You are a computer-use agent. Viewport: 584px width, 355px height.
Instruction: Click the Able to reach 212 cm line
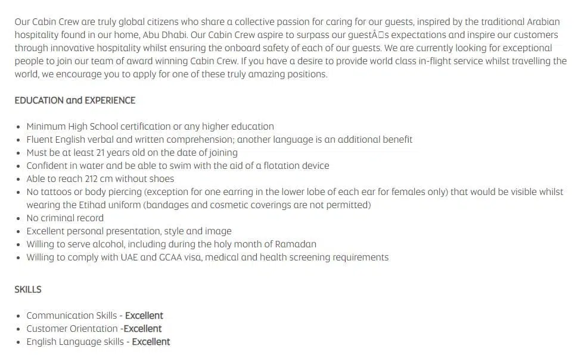pos(100,179)
